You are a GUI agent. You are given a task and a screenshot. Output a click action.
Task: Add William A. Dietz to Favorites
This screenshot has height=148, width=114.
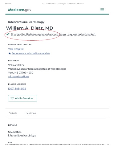[x=22, y=98]
